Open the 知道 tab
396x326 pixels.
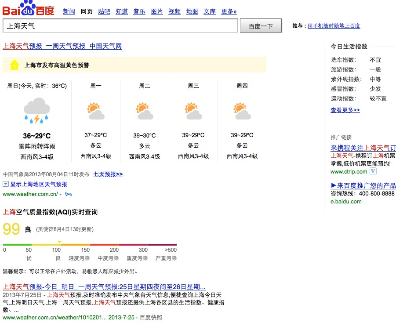(122, 11)
